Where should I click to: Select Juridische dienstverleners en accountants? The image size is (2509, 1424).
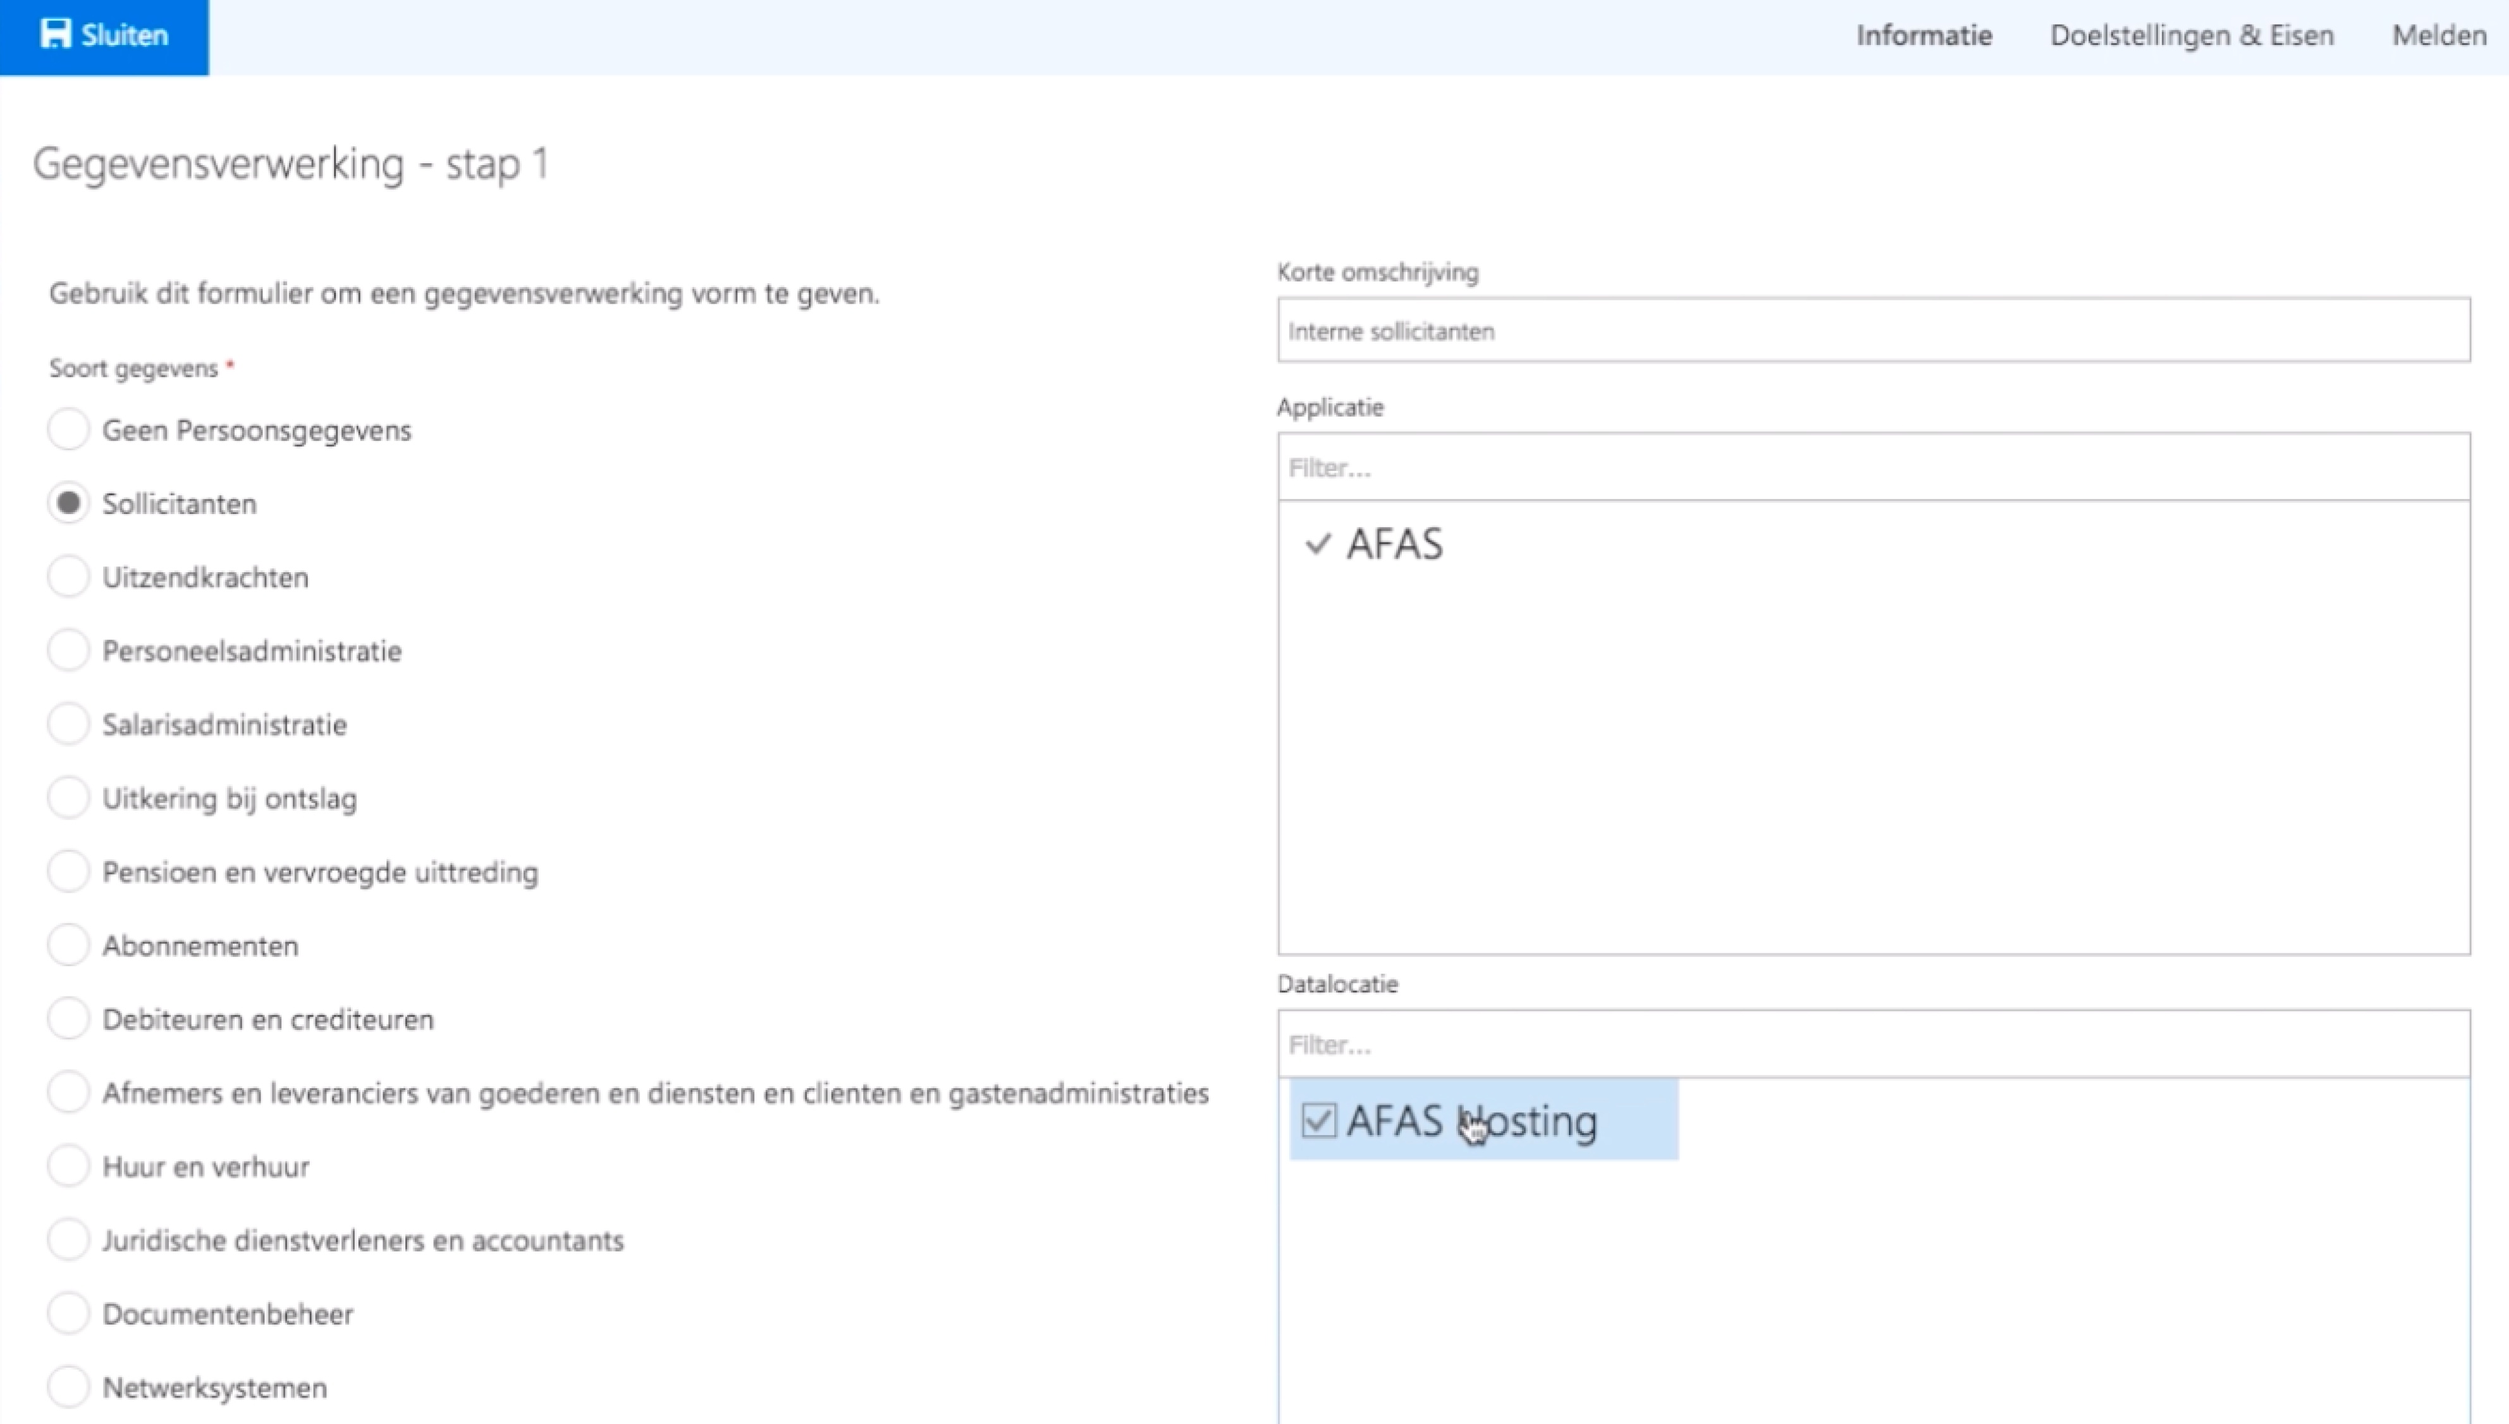(68, 1239)
